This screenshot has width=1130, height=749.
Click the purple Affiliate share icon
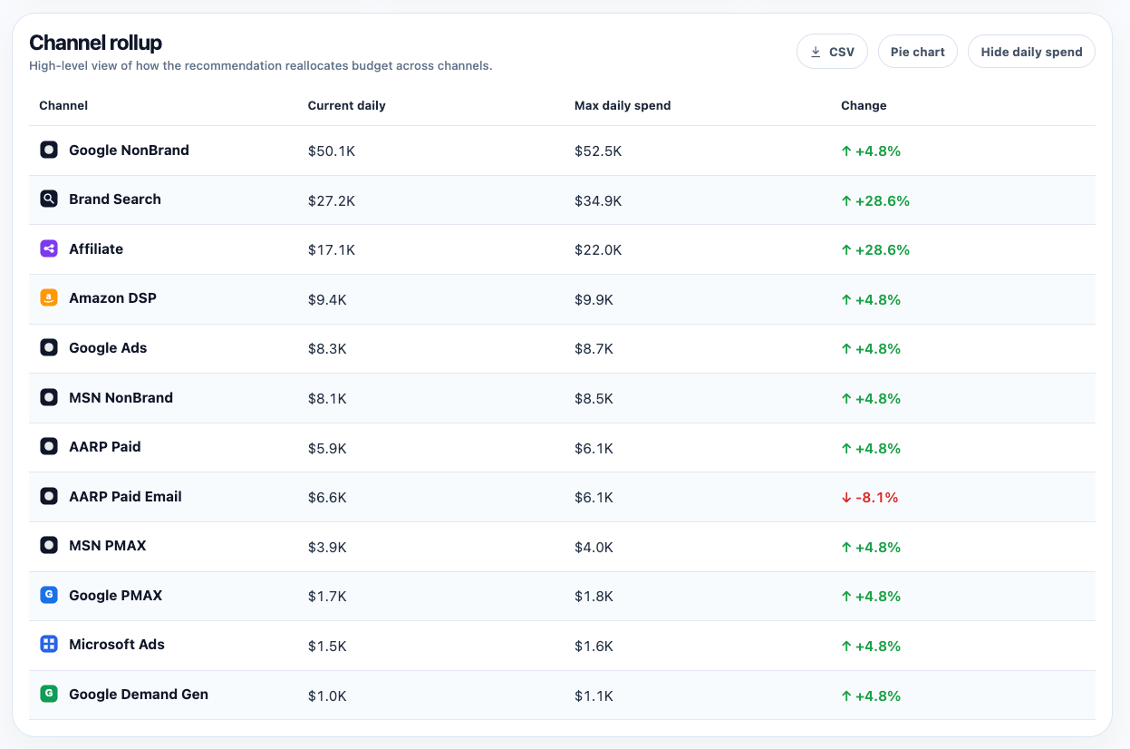tap(49, 248)
